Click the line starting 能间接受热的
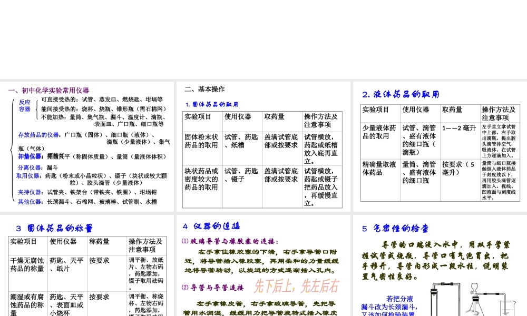The height and width of the screenshot is (316, 527). click(x=103, y=109)
